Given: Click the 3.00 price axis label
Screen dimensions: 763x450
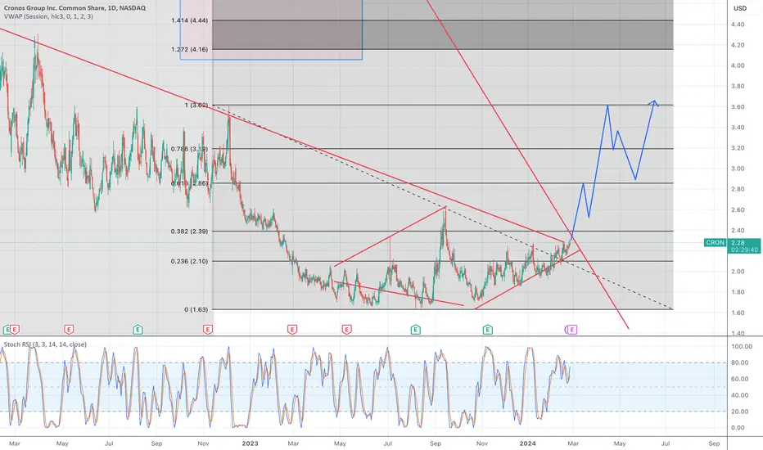Looking at the screenshot, I should [x=738, y=169].
